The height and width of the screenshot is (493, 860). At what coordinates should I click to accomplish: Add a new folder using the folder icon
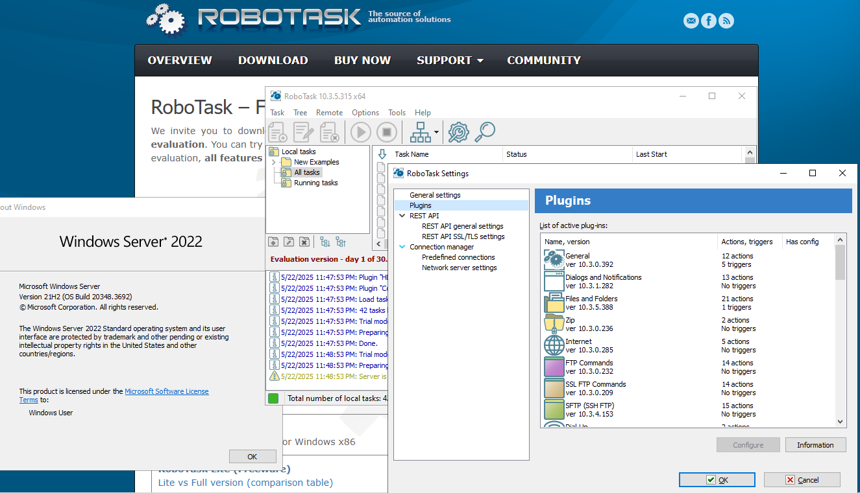click(x=273, y=241)
